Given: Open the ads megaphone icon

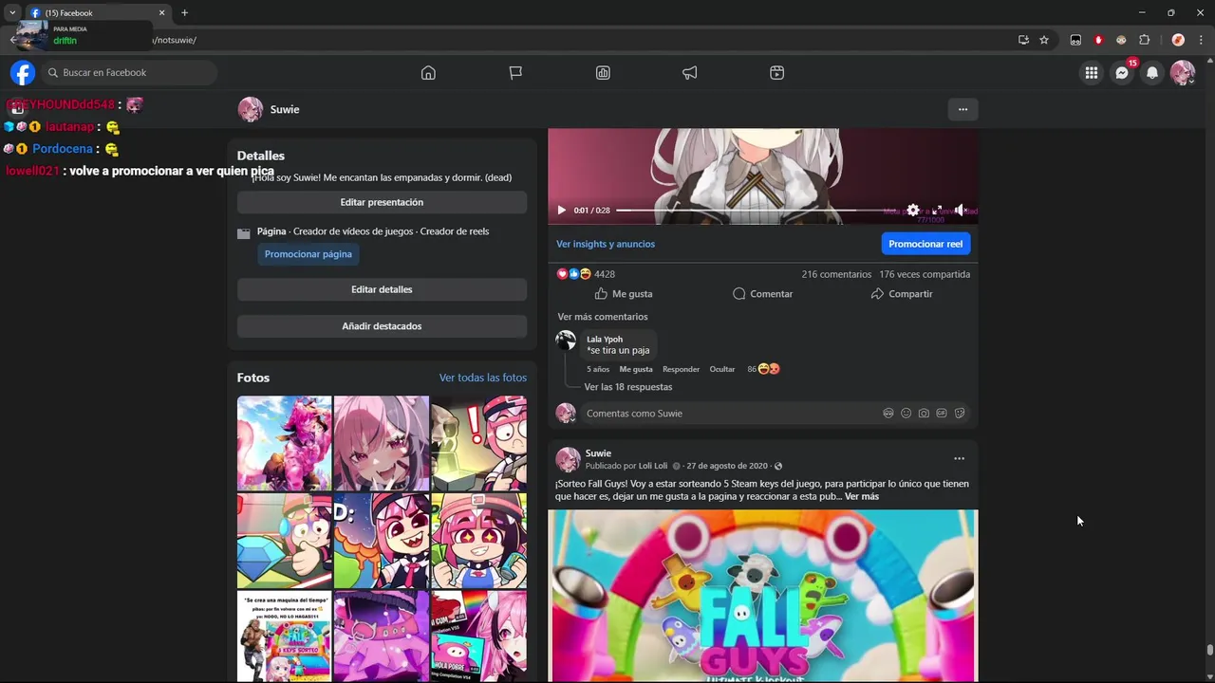Looking at the screenshot, I should tap(690, 73).
